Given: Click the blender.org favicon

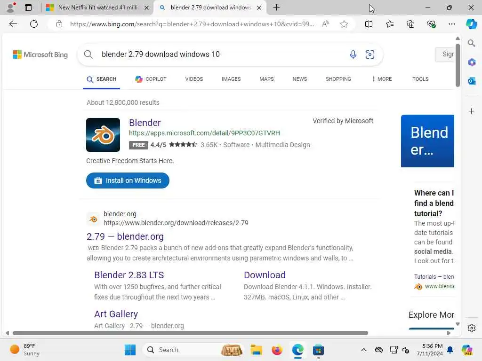Looking at the screenshot, I should click(x=93, y=219).
